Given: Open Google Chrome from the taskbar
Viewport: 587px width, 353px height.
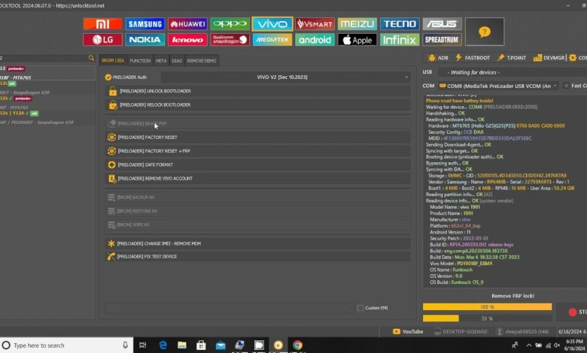Looking at the screenshot, I should [x=297, y=345].
